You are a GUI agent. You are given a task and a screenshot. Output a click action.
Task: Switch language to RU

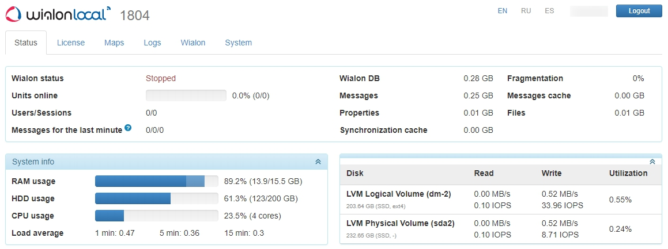pyautogui.click(x=526, y=11)
